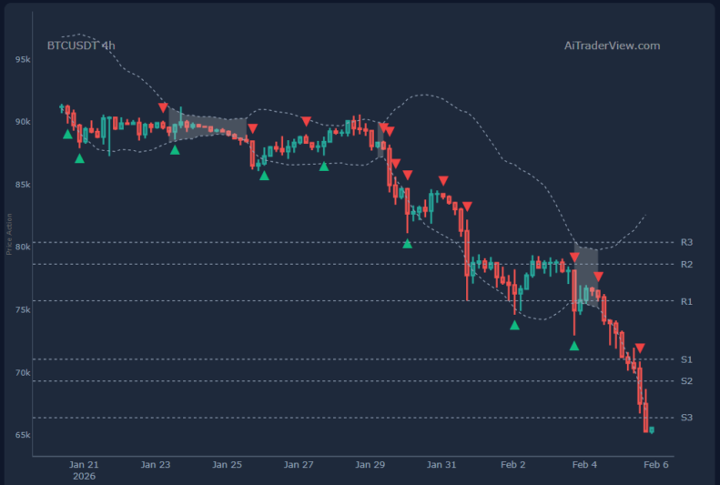Screen dimensions: 720x485
Task: Select the S3 support level label
Action: (x=686, y=418)
